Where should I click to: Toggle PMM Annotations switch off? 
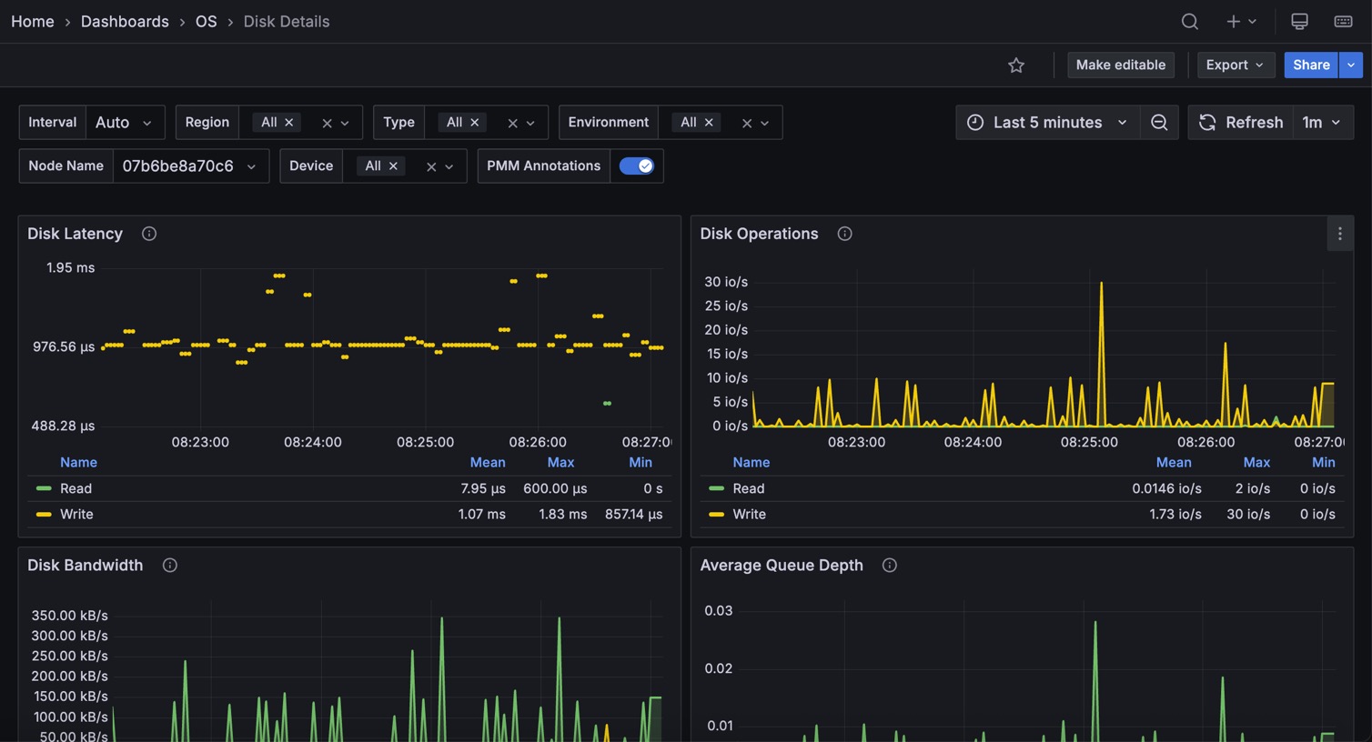click(636, 165)
